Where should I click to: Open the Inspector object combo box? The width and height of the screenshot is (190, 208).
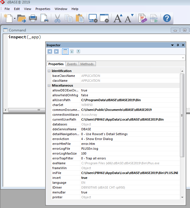click(x=116, y=58)
